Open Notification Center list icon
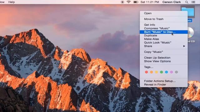This screenshot has height=112, width=200. (193, 2)
